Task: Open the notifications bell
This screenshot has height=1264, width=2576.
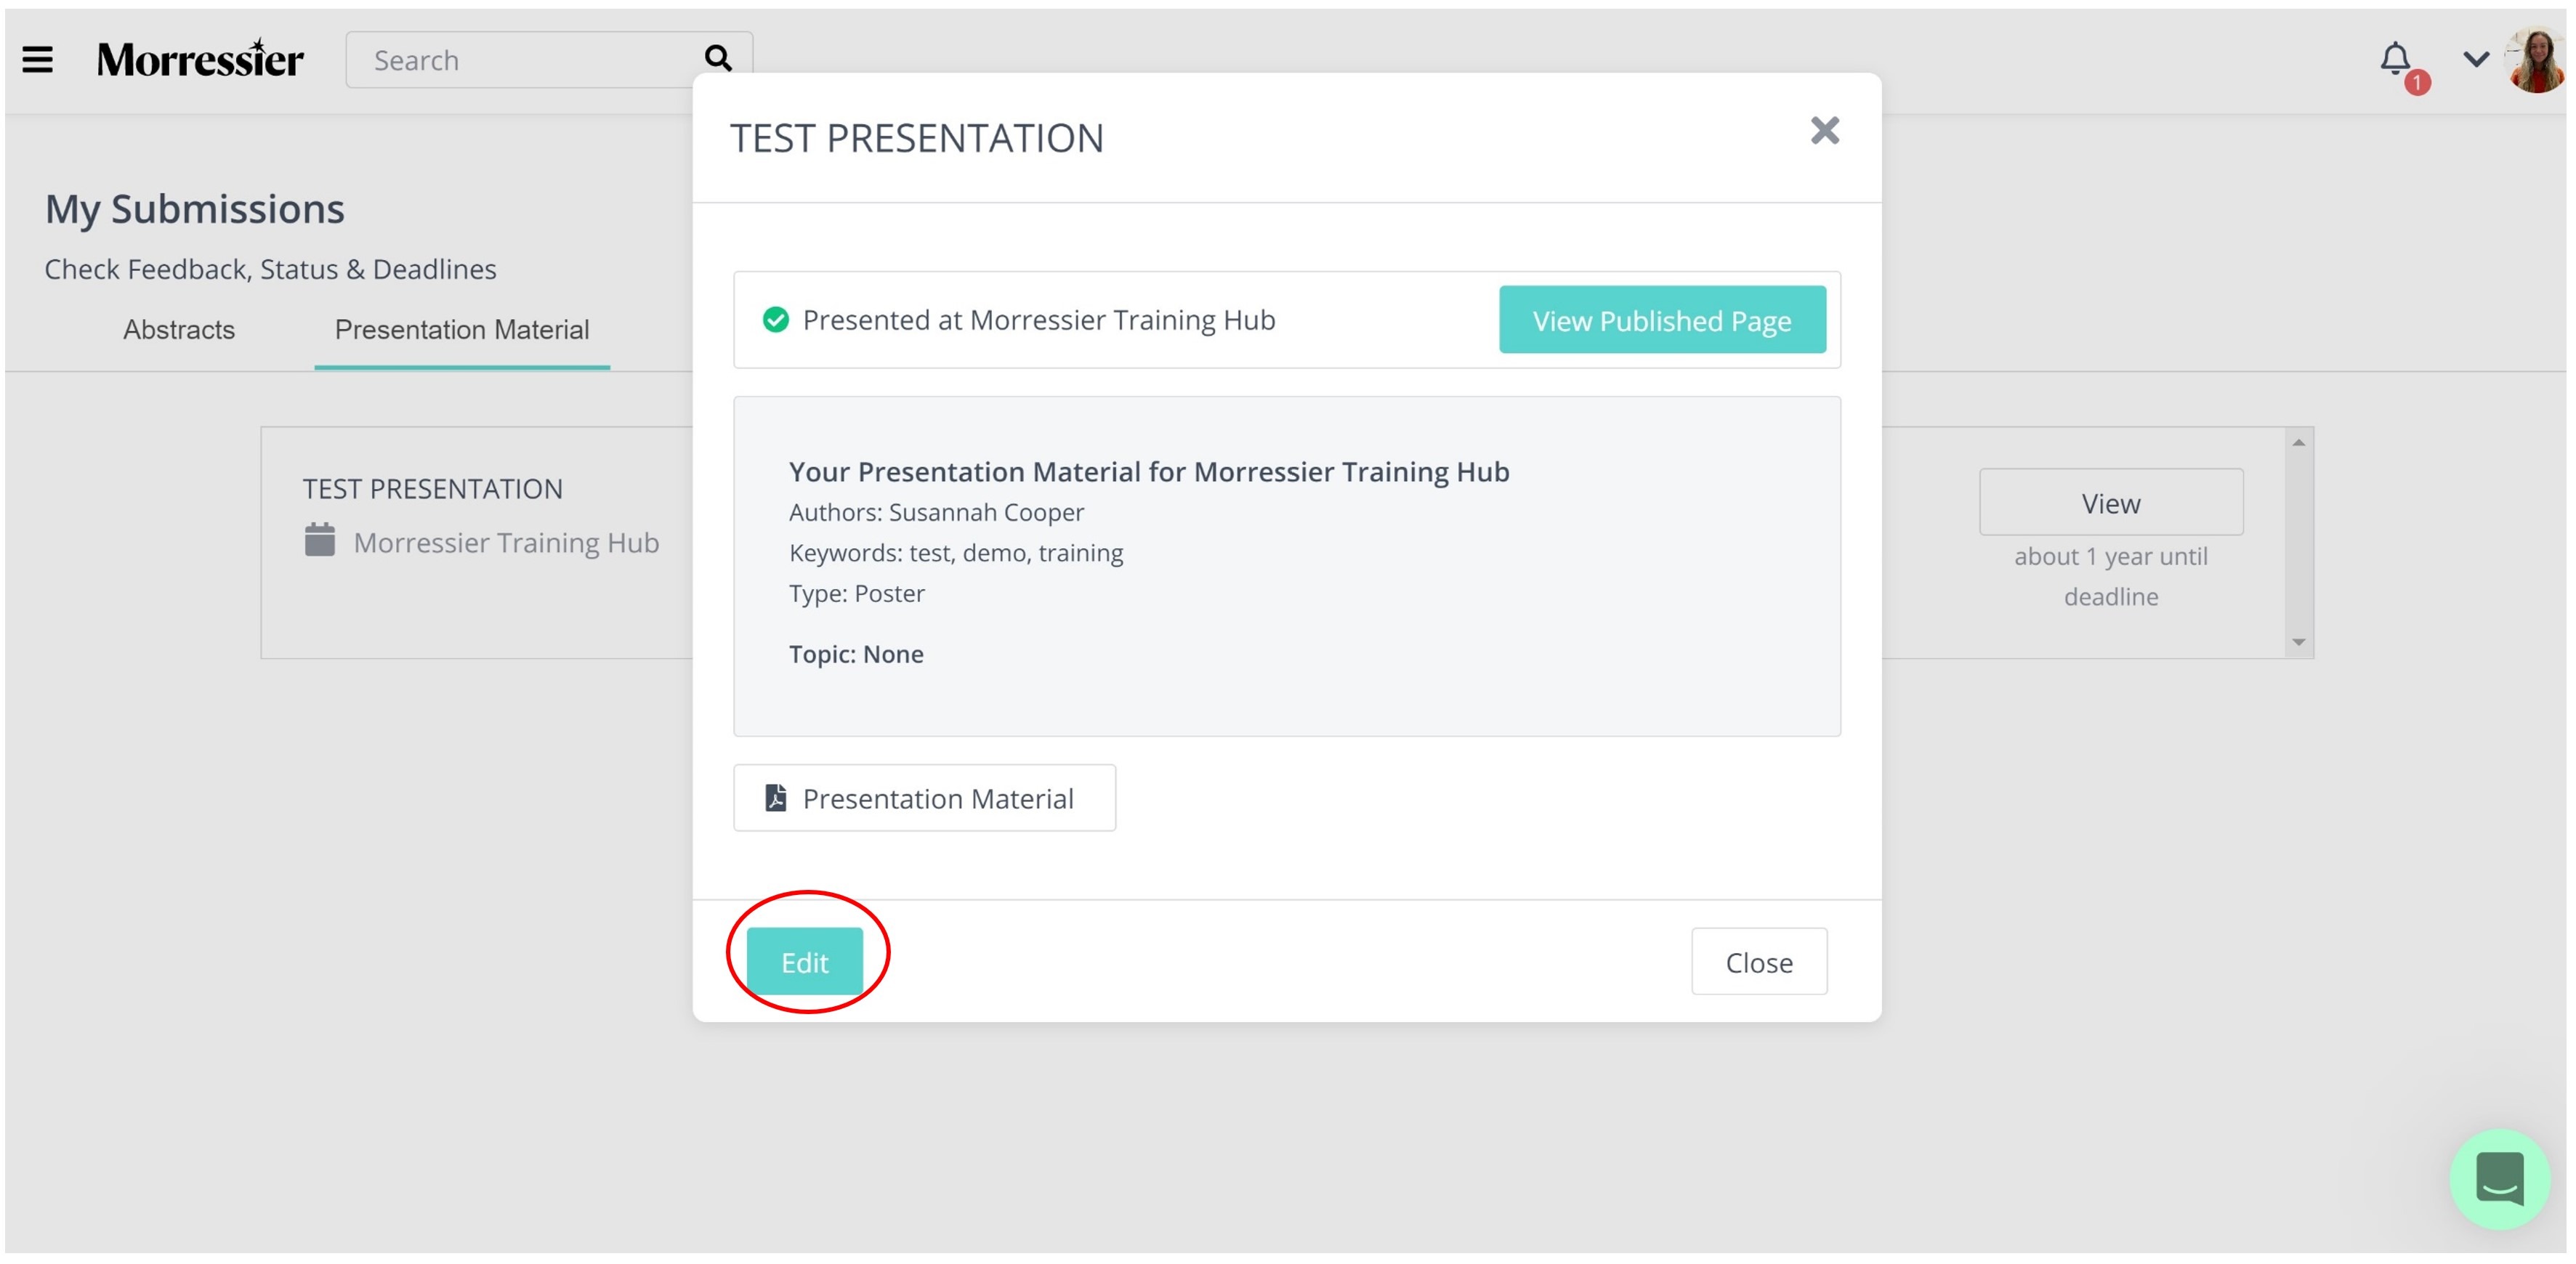Action: 2396,60
